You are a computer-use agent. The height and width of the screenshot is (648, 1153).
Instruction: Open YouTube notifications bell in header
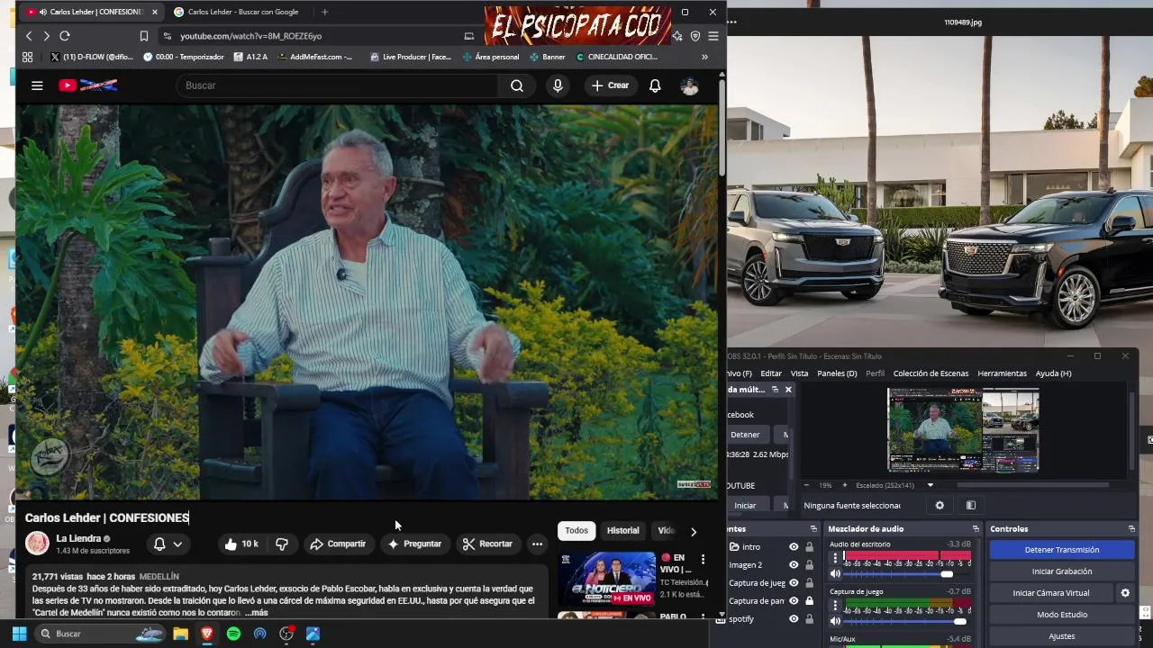point(655,85)
